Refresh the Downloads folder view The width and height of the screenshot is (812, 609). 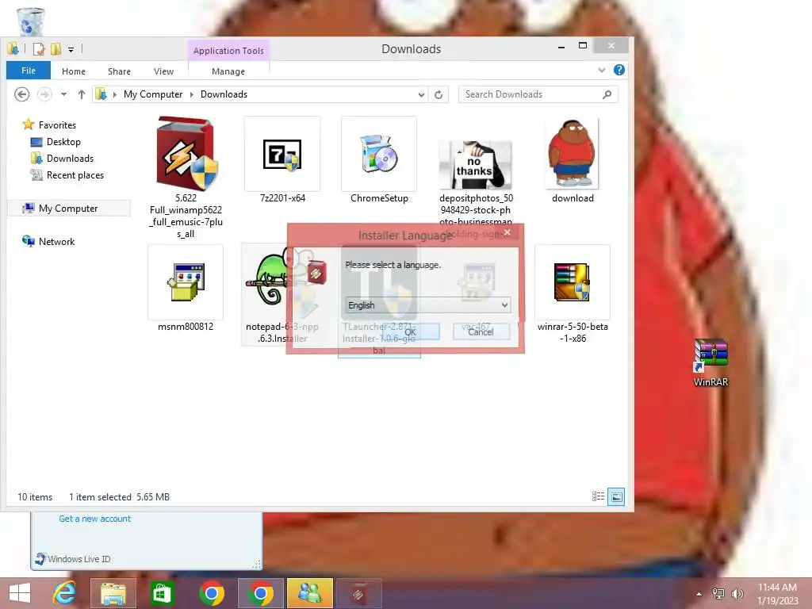[439, 94]
